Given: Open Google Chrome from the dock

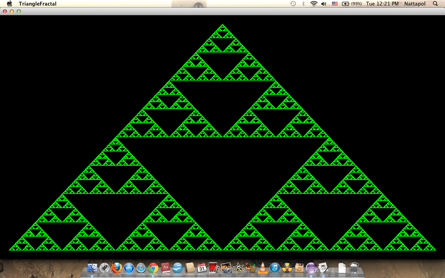Looking at the screenshot, I should click(153, 268).
